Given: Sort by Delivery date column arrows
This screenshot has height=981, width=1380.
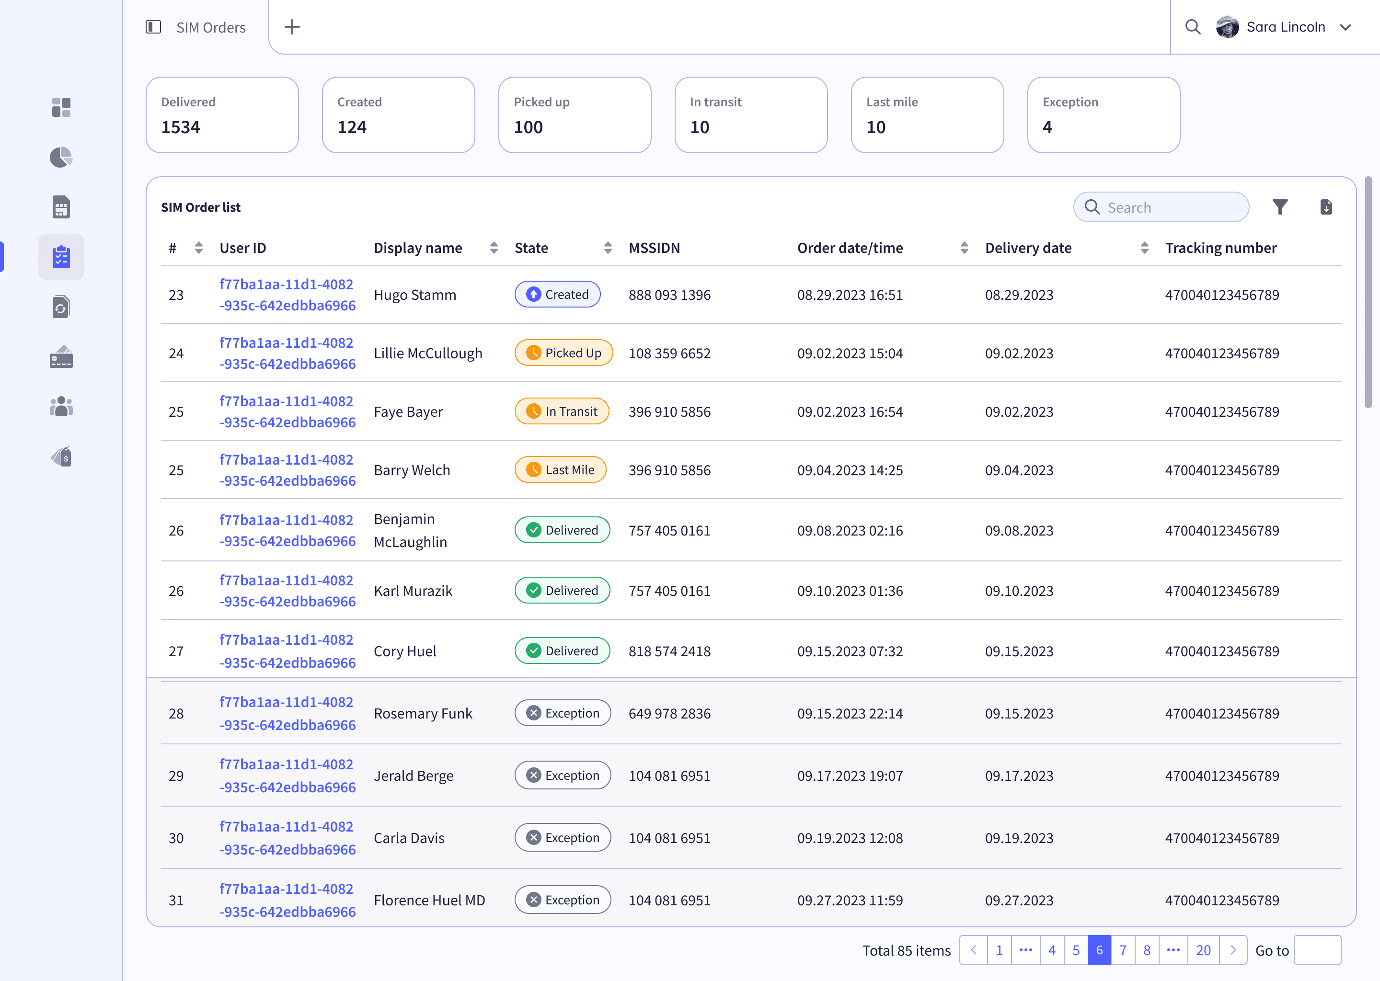Looking at the screenshot, I should (x=1144, y=248).
